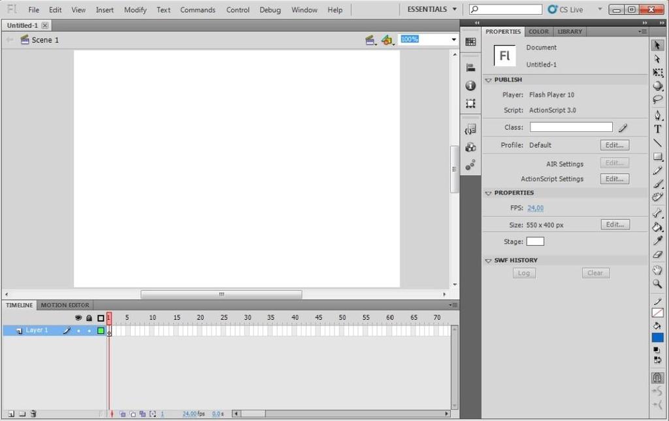The height and width of the screenshot is (421, 669).
Task: Switch to the MOTION EDITOR tab
Action: coord(65,305)
